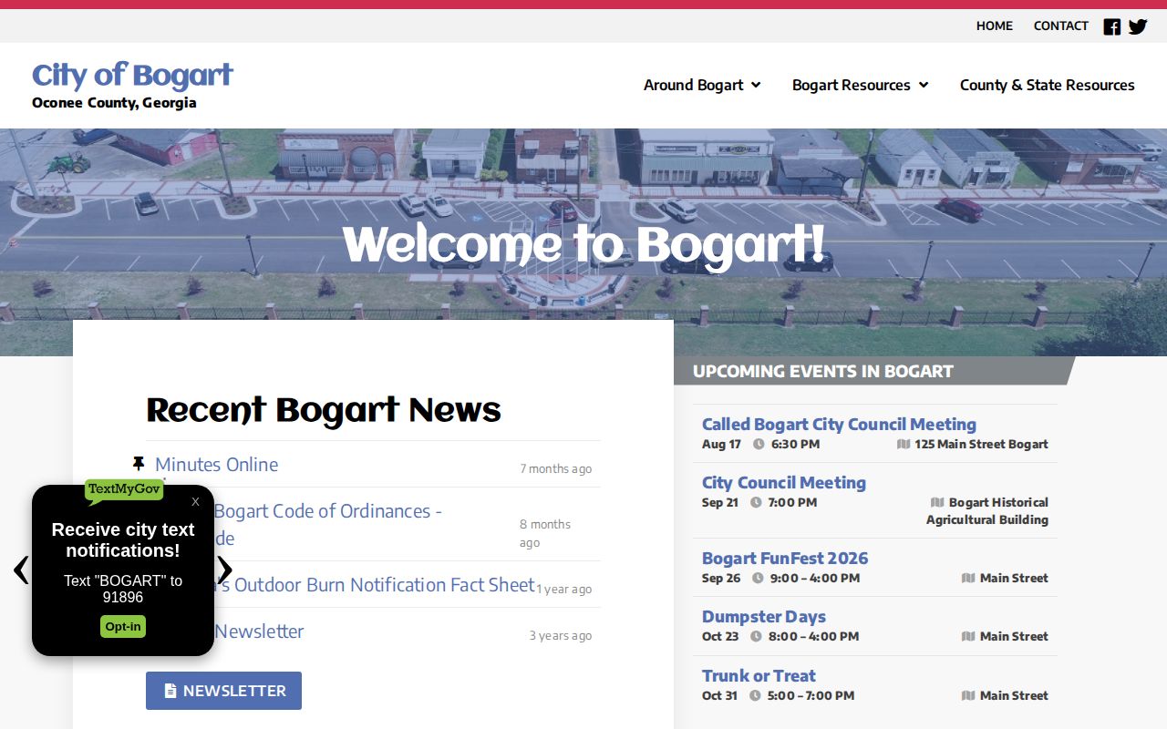Expand the Bogart Resources dropdown menu
1167x729 pixels.
click(860, 85)
